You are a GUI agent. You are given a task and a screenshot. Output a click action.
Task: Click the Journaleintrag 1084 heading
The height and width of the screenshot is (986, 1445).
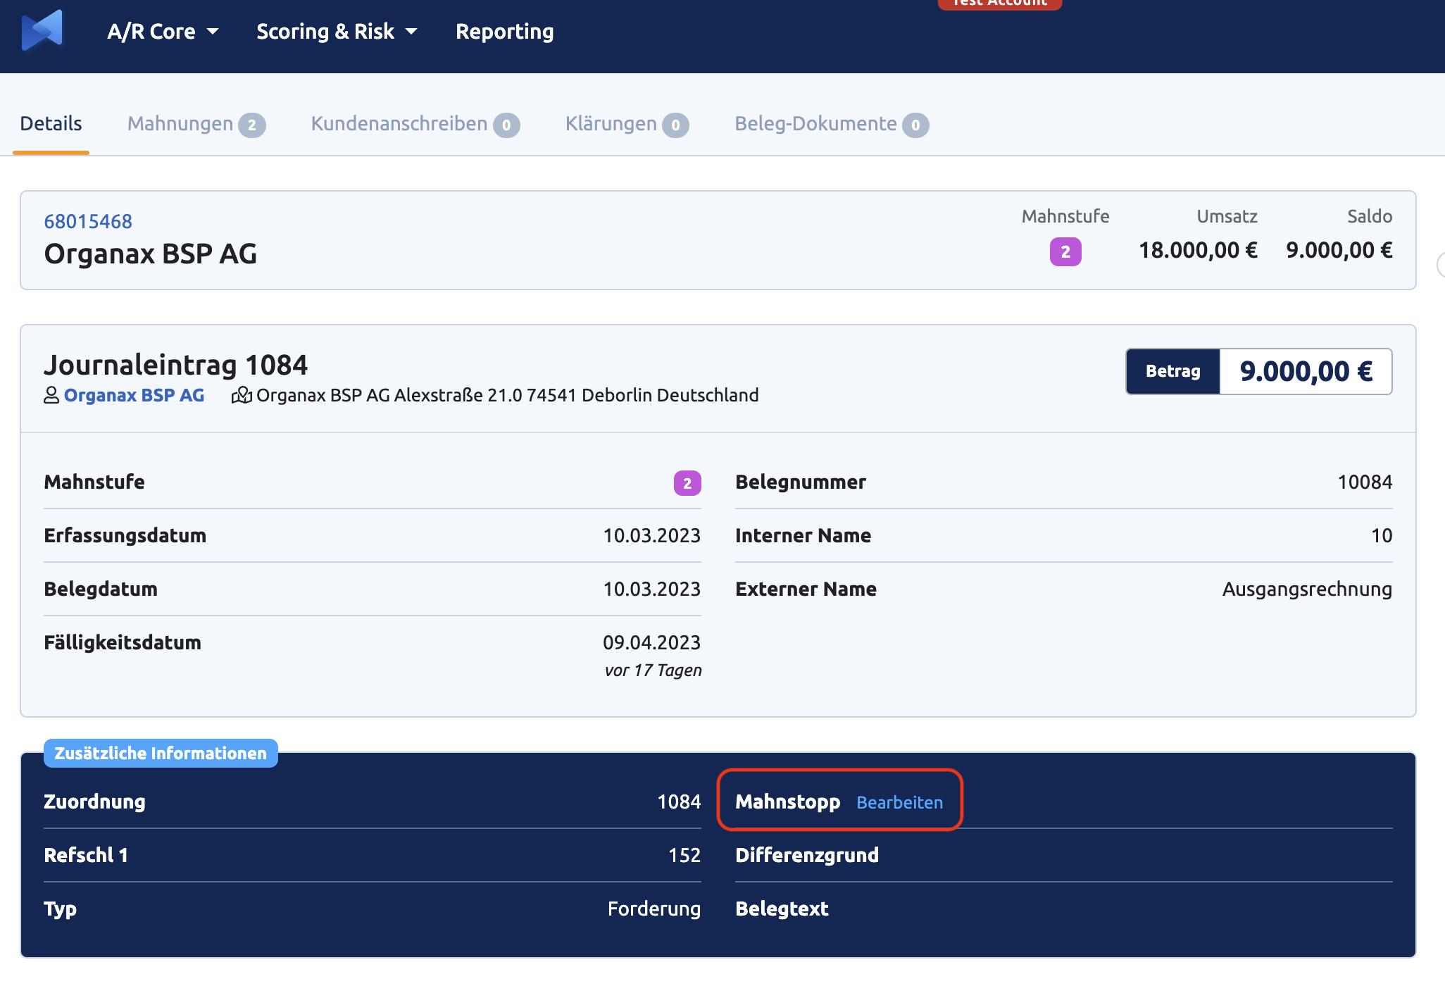pos(176,365)
